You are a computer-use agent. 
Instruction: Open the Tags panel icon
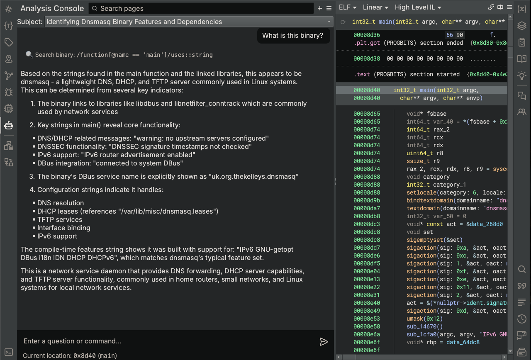coord(8,42)
